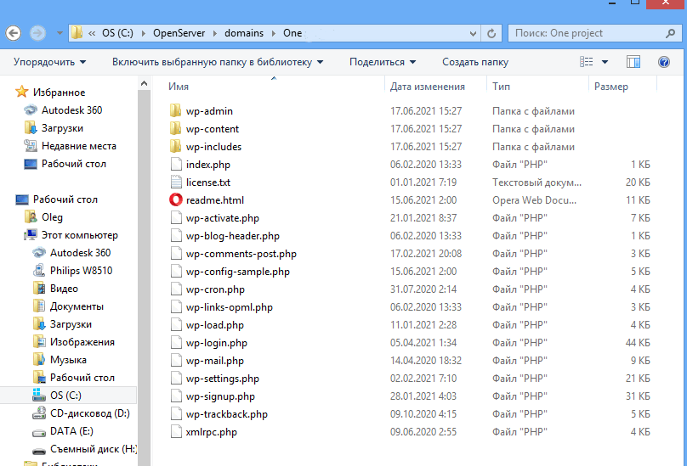
Task: Sort by the Тип column header
Action: (501, 87)
